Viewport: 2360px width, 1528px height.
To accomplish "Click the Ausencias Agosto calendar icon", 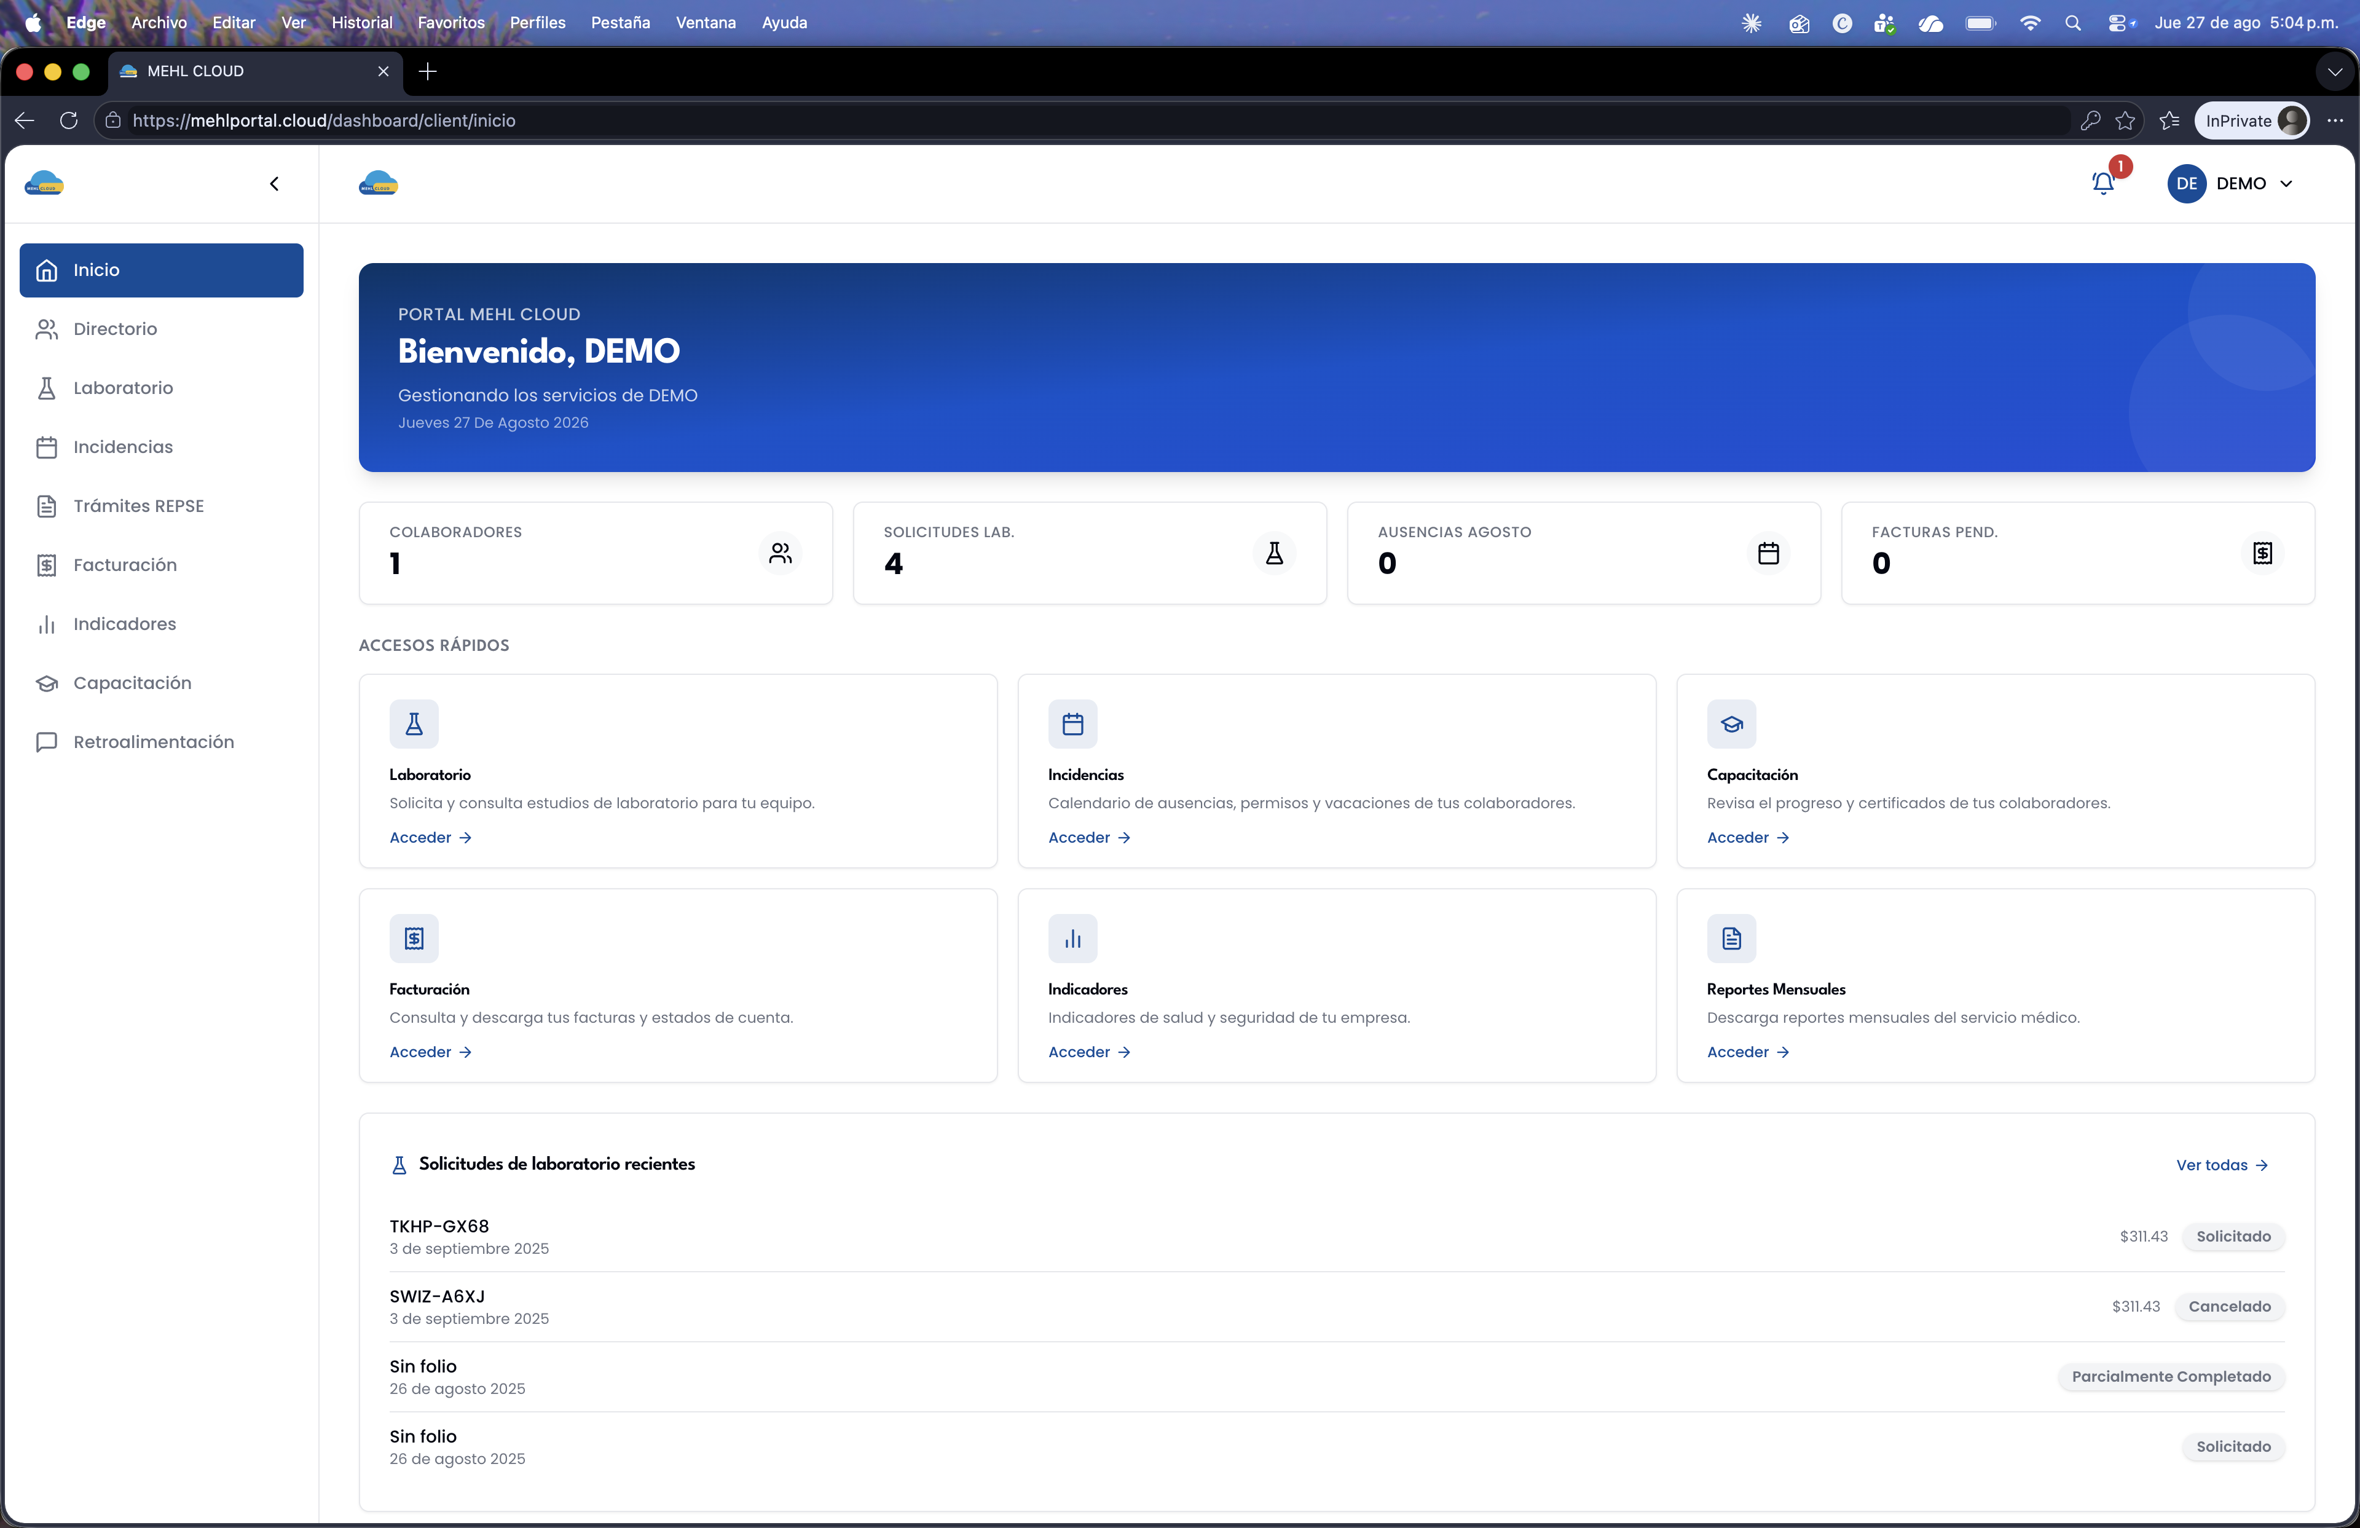I will 1768,553.
